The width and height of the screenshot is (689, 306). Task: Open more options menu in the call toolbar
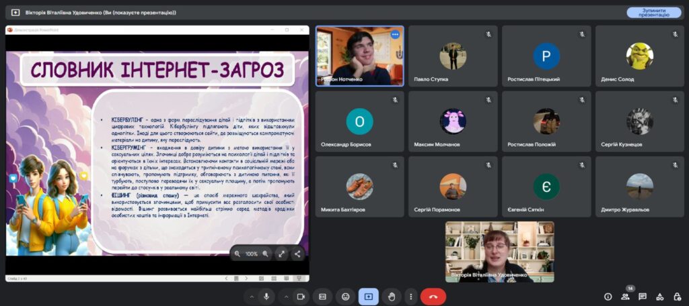[x=410, y=296]
